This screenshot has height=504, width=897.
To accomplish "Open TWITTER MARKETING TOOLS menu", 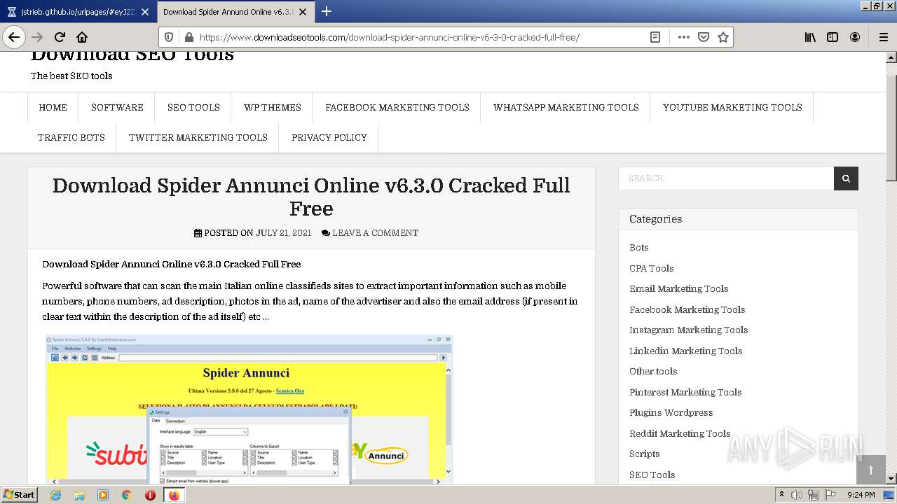I will point(198,137).
